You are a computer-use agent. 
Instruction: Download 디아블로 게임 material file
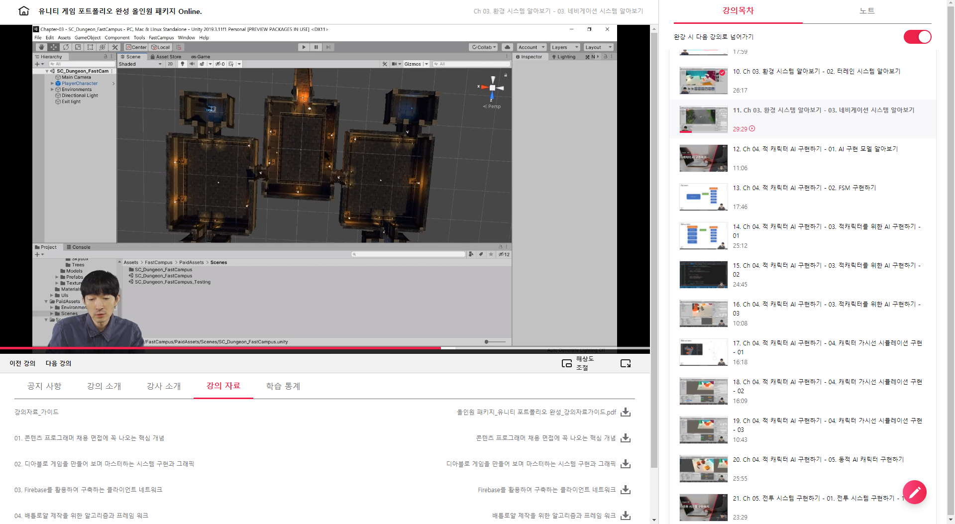pyautogui.click(x=626, y=464)
